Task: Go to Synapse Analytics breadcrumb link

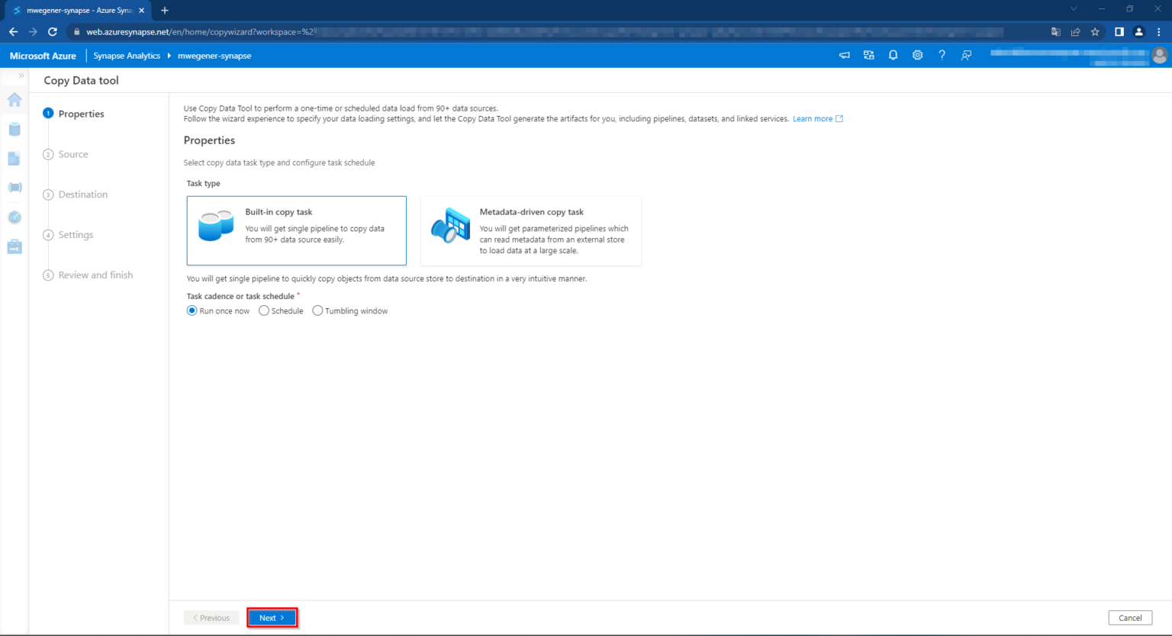Action: (x=127, y=55)
